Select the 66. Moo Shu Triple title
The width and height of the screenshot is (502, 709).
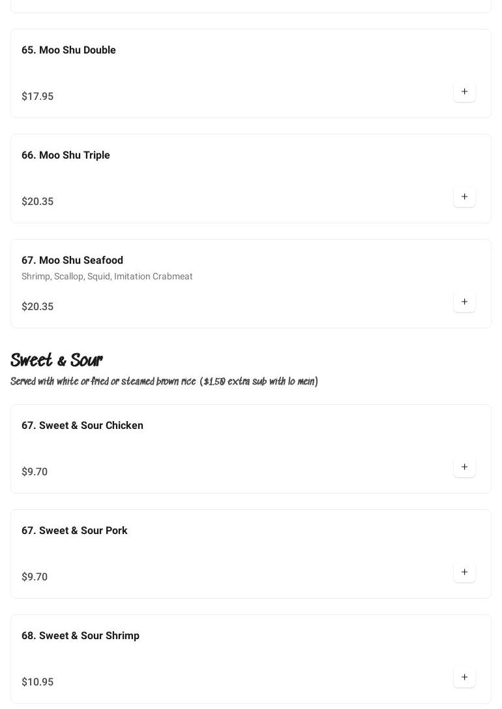click(66, 155)
